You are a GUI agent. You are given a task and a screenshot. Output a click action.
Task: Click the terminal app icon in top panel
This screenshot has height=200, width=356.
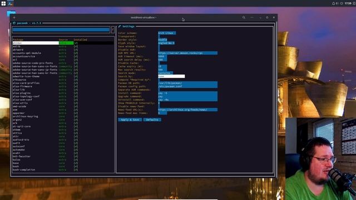click(11, 3)
